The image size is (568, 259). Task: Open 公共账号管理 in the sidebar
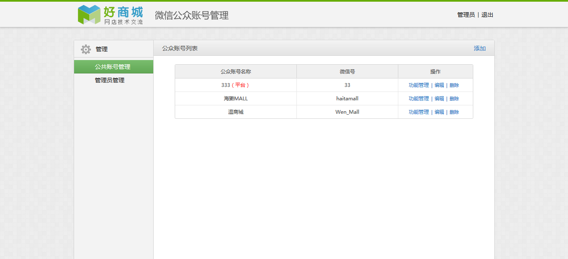pyautogui.click(x=114, y=67)
